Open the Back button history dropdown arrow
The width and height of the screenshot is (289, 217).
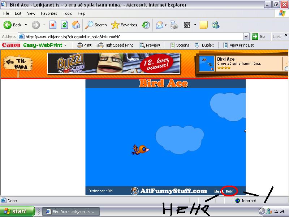[26, 25]
